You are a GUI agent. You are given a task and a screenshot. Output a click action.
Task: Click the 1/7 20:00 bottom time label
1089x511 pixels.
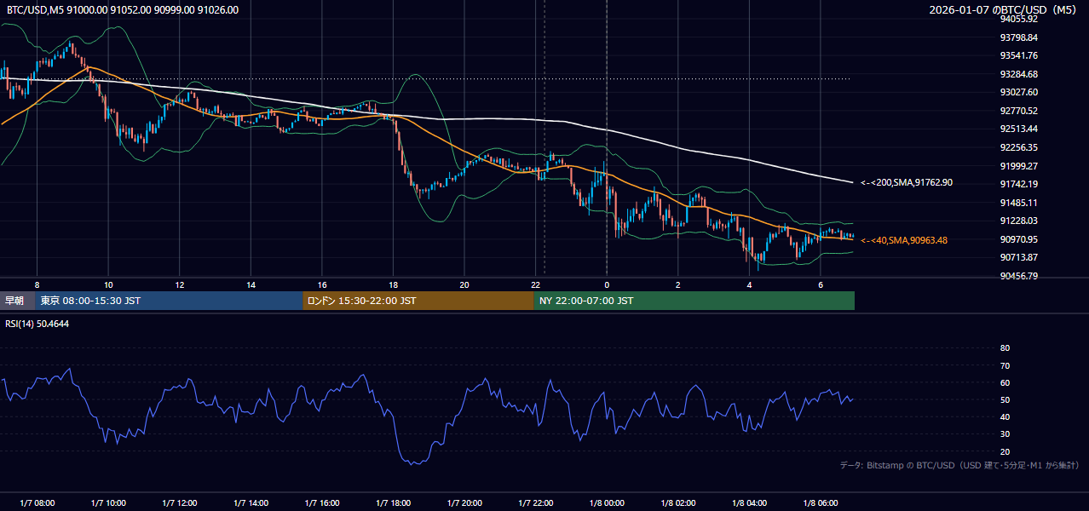pos(464,503)
